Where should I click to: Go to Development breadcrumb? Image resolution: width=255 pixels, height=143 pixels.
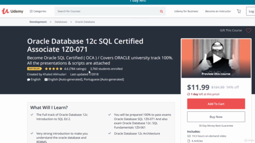pyautogui.click(x=38, y=22)
